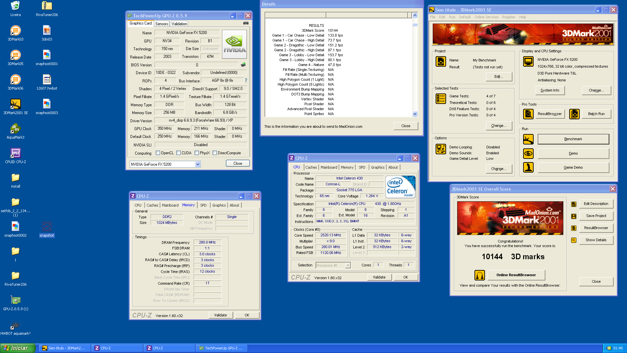Click the 3DMark Options loop icon
Image resolution: width=627 pixels, height=353 pixels.
point(441,149)
